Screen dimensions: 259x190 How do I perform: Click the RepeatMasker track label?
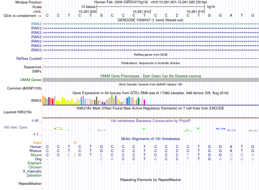click(x=30, y=183)
